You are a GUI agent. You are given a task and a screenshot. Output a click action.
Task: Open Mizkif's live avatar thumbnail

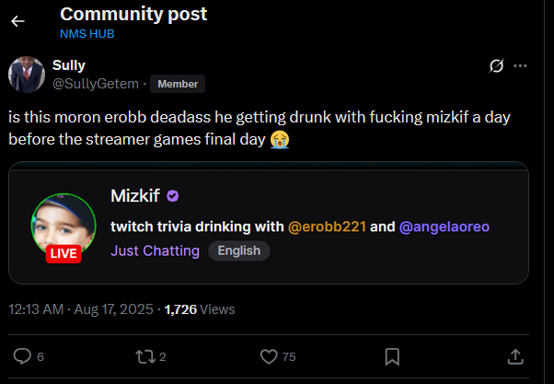coord(63,225)
